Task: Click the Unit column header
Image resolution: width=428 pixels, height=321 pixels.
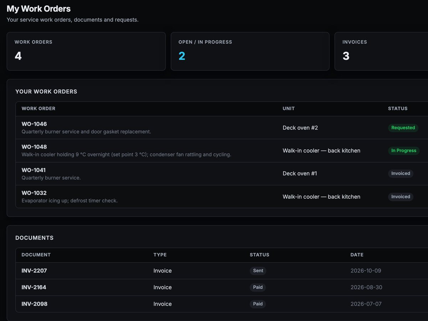Action: tap(289, 108)
